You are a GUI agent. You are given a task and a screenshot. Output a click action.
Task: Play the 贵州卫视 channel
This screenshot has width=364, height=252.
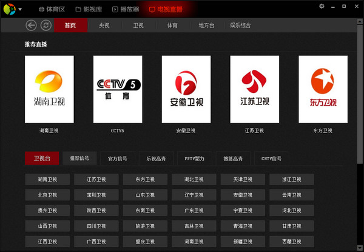pos(47,211)
